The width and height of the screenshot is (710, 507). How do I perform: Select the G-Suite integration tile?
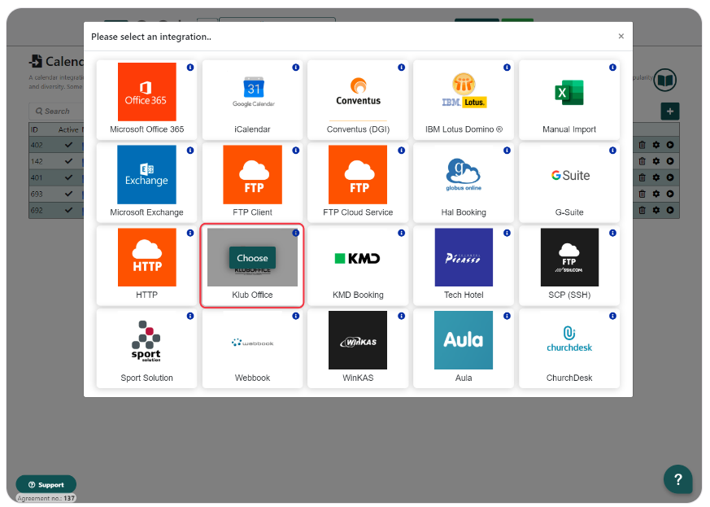(x=569, y=182)
